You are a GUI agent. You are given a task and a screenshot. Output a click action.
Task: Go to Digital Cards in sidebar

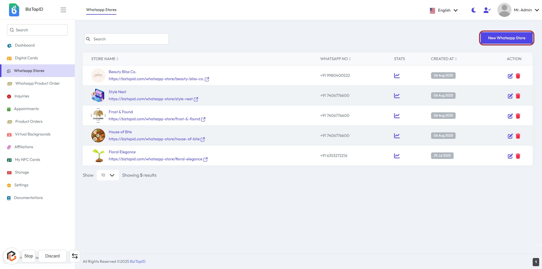pos(26,58)
